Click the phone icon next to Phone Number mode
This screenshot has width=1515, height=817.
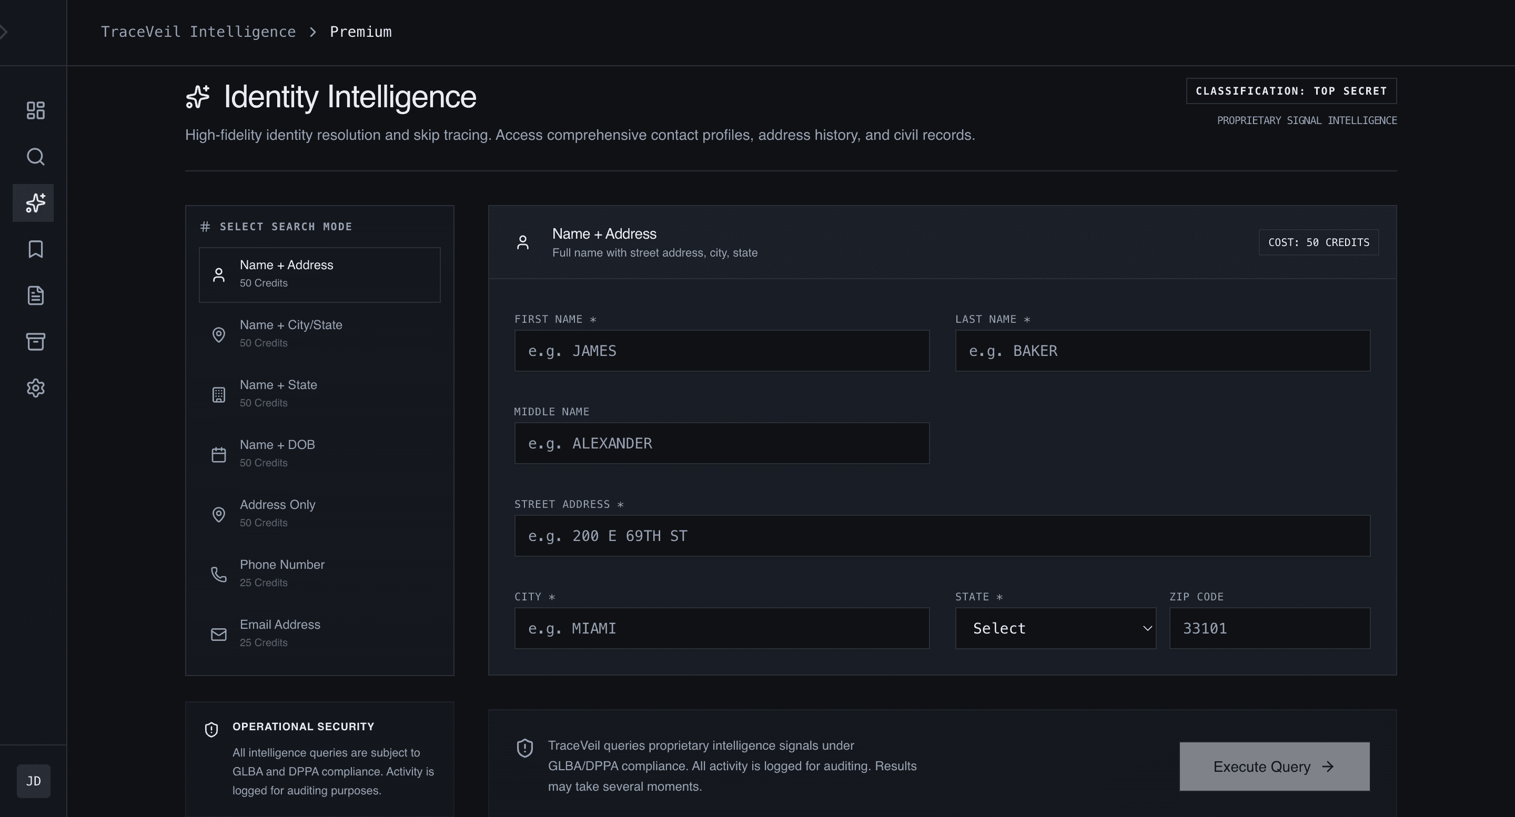pos(219,574)
